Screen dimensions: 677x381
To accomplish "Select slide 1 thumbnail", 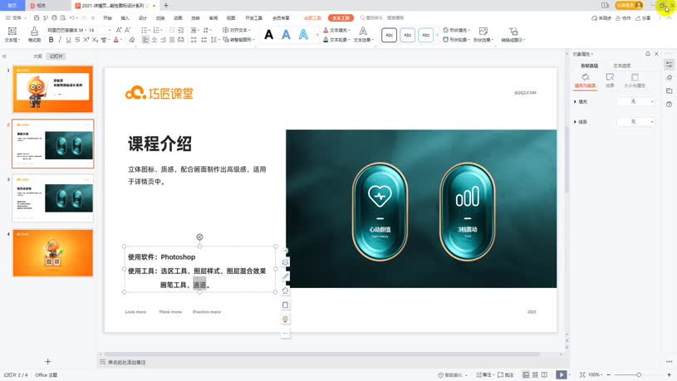I will (x=52, y=89).
